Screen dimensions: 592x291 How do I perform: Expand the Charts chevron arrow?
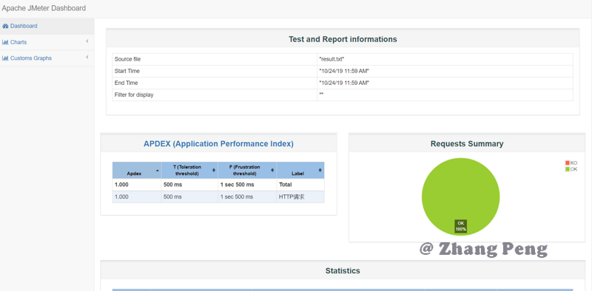[x=87, y=41]
